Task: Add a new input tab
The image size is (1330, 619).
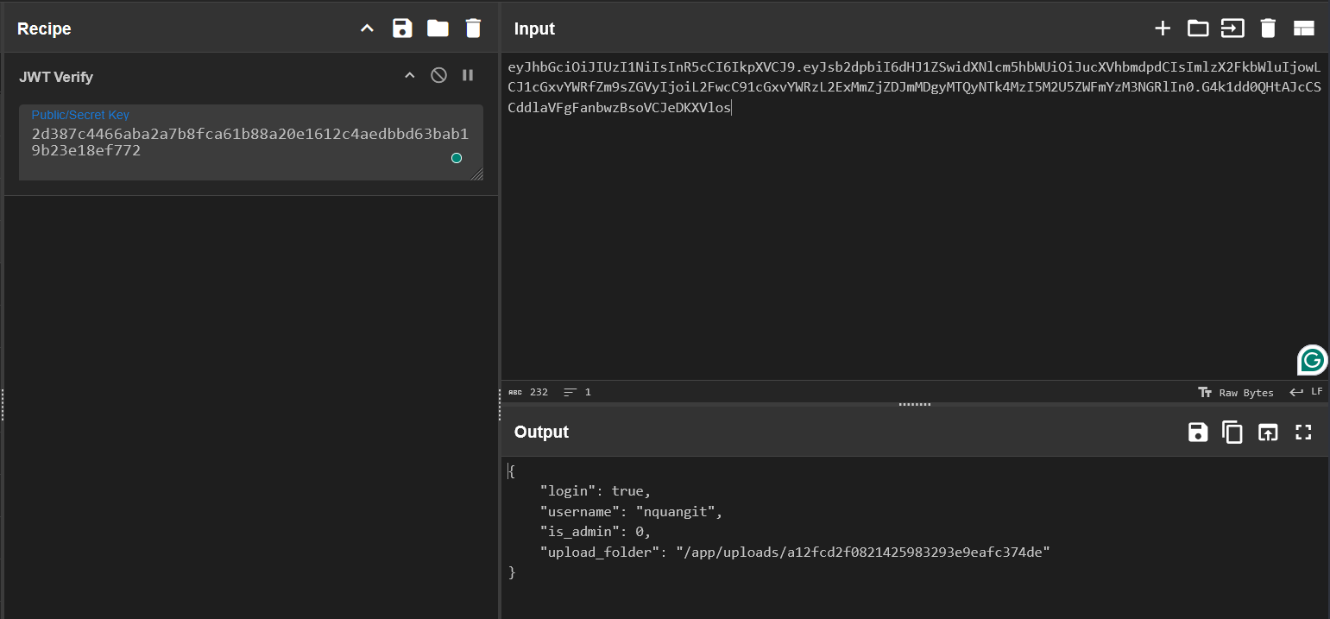Action: coord(1163,28)
